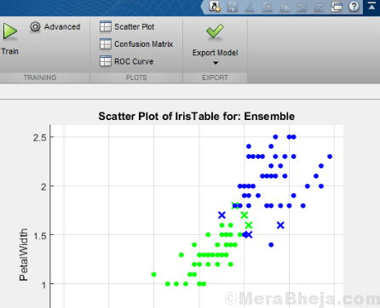
Task: Click the Cut scissors icon
Action: pos(250,6)
